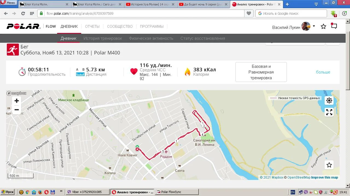Screen dimensions: 350x196
Task: Zoom out the map with minus button
Action: click(x=17, y=110)
